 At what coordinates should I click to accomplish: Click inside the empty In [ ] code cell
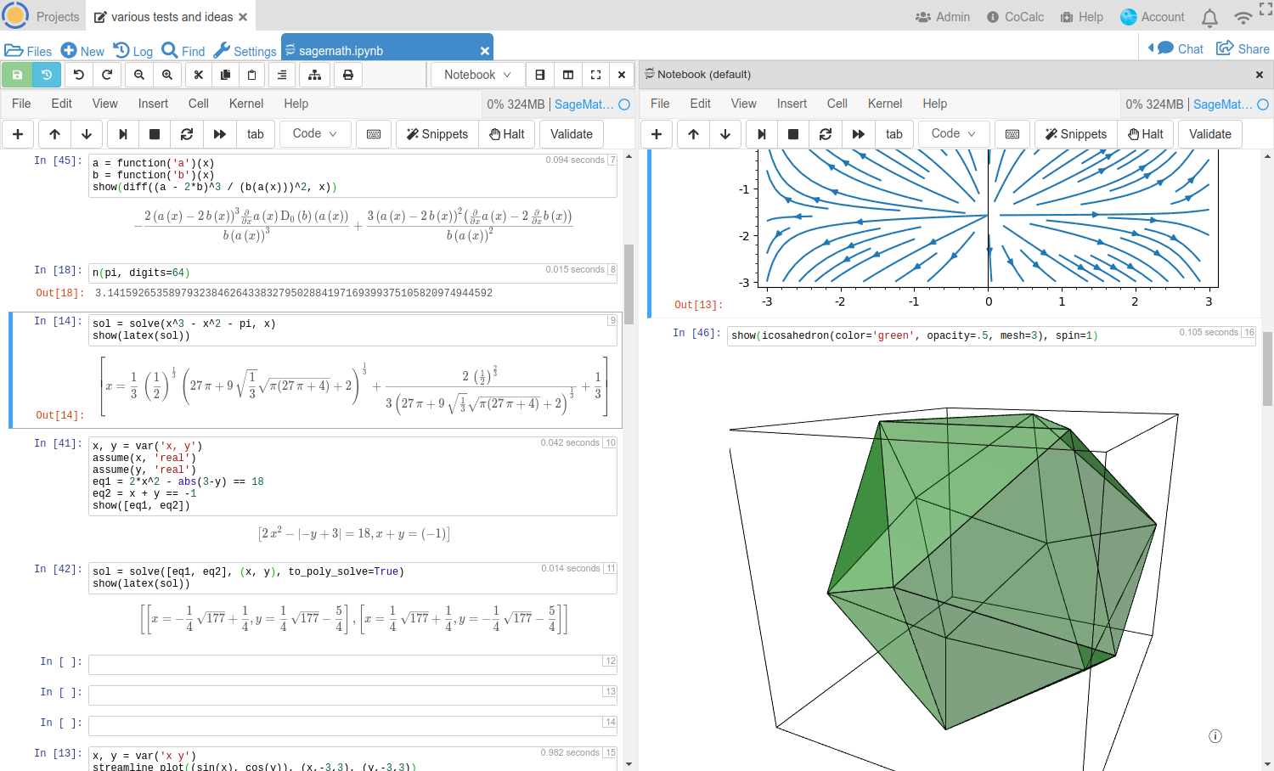click(352, 664)
